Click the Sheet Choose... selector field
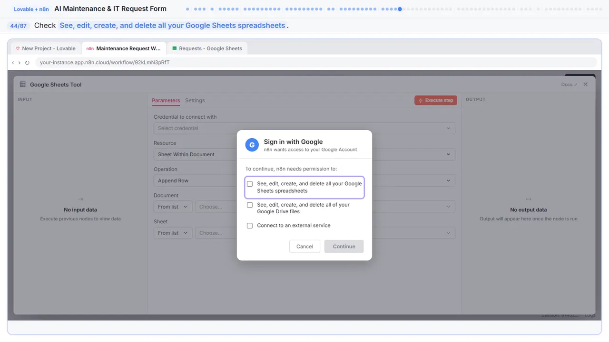The height and width of the screenshot is (342, 609). coord(325,233)
